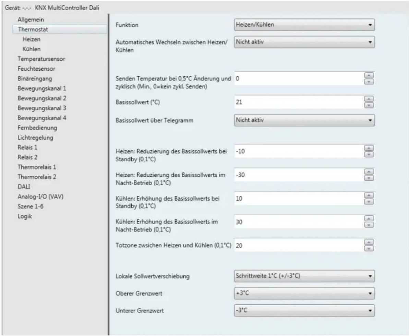Click the Senden Temperatur input field
This screenshot has width=409, height=336.
[299, 78]
